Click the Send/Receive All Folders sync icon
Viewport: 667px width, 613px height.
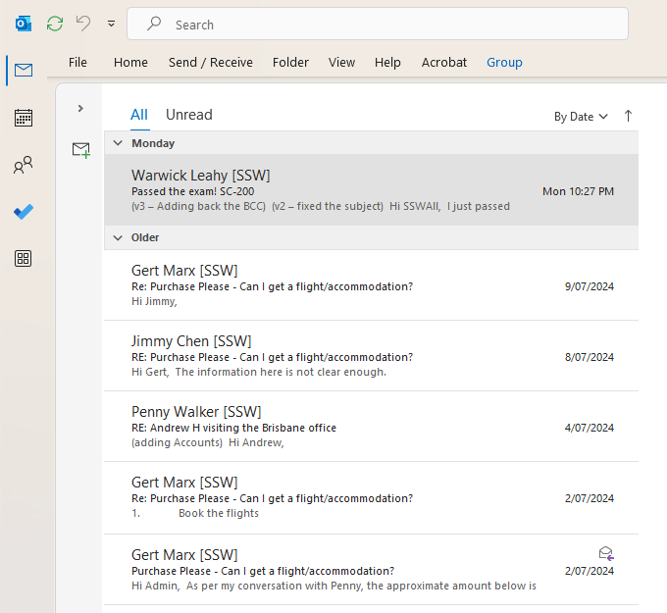click(55, 24)
